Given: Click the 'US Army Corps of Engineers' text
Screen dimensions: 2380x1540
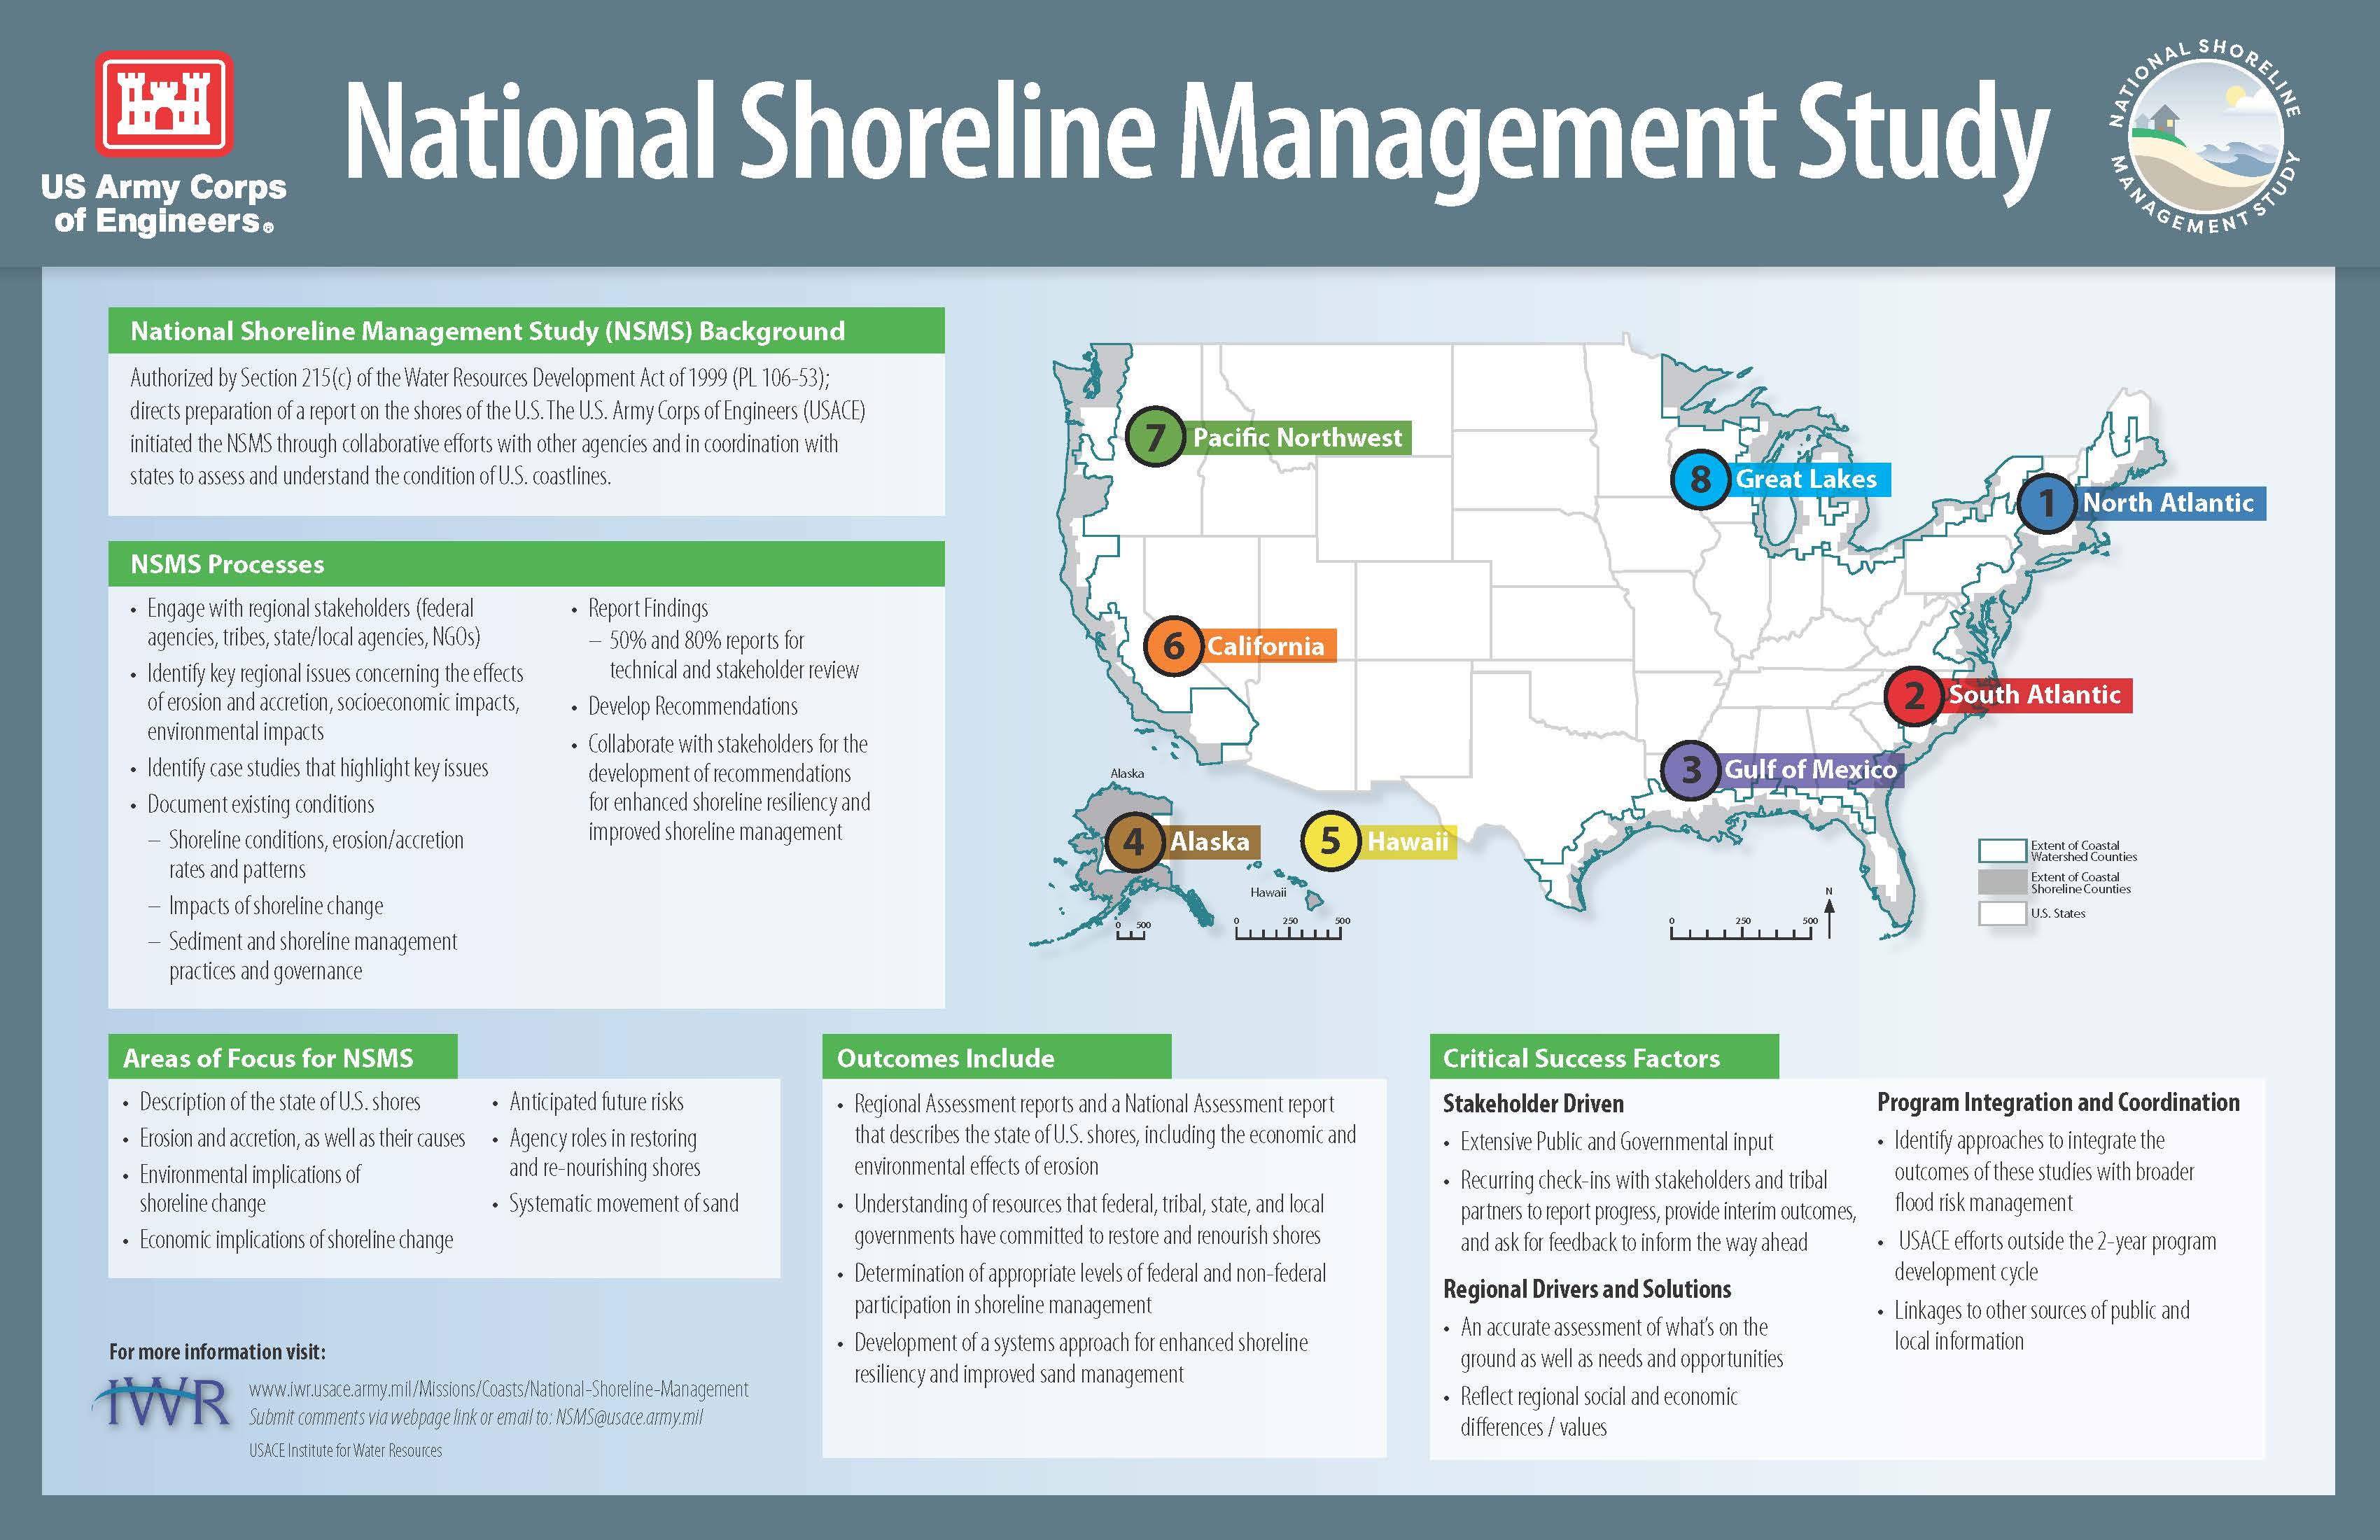Looking at the screenshot, I should [164, 204].
